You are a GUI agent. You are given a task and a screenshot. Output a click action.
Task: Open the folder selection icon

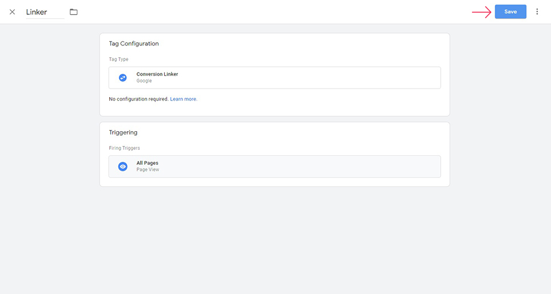point(73,12)
